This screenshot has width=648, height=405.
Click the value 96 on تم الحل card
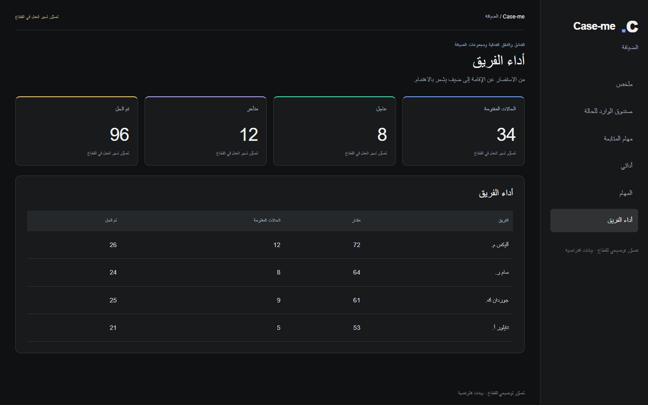[x=119, y=135]
